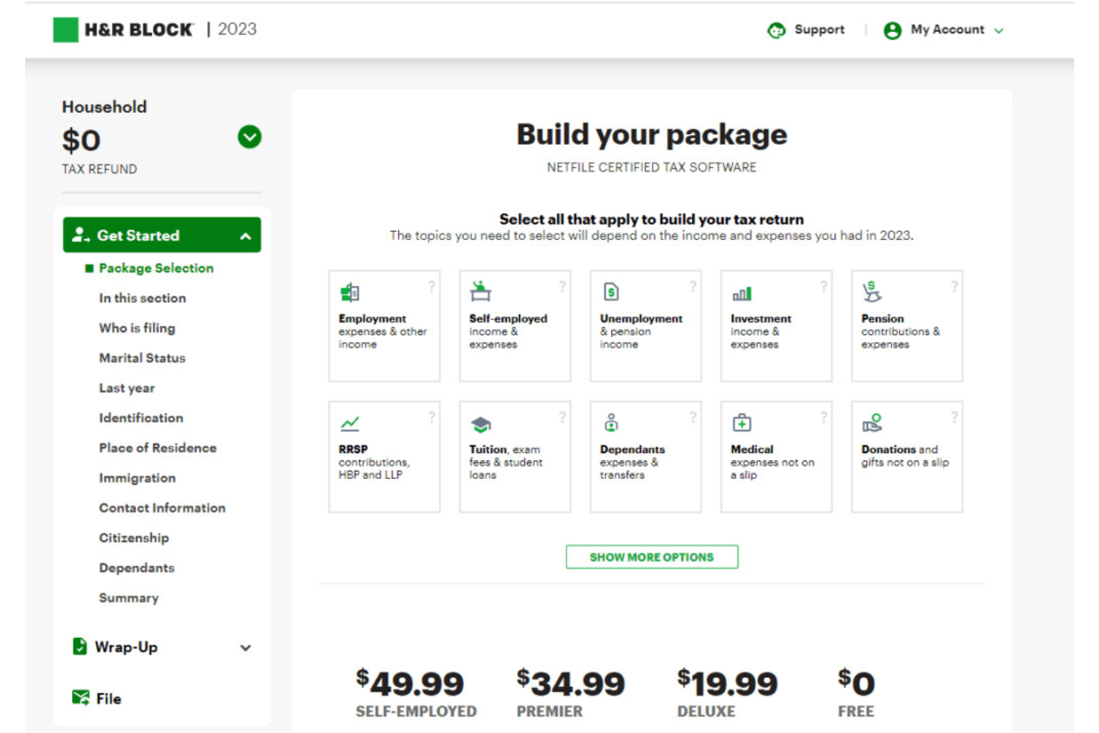
Task: Open the File section label
Action: click(x=108, y=698)
